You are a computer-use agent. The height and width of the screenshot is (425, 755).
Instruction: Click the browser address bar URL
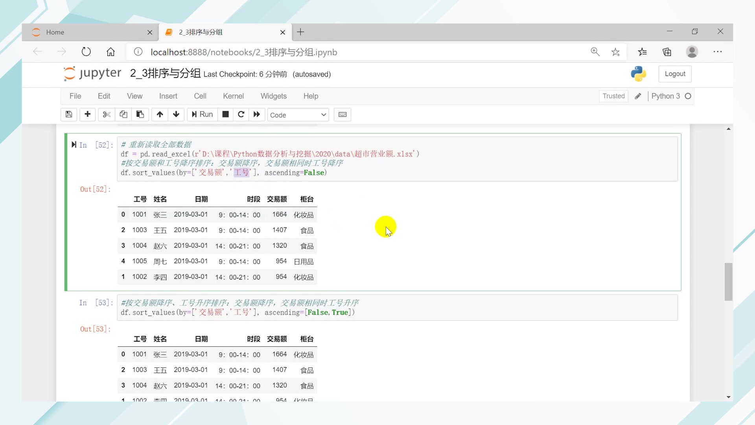pos(244,52)
